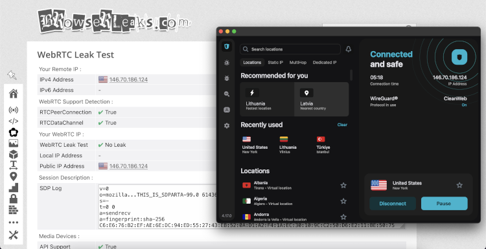Click the Search locations field
486x249 pixels.
click(x=290, y=49)
